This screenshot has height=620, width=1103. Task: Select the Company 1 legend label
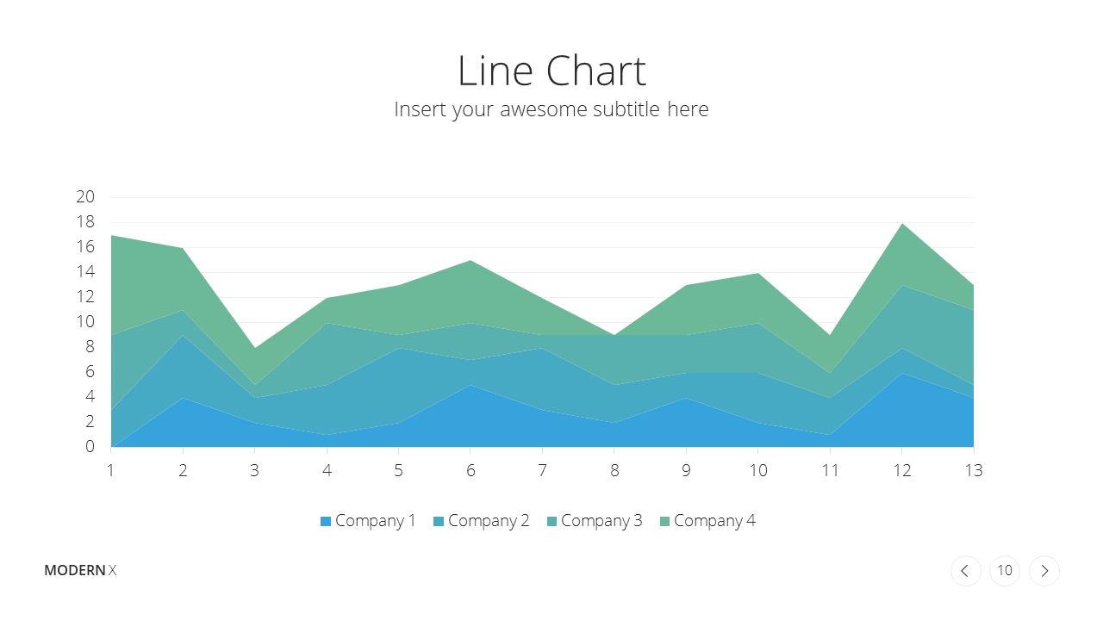[x=376, y=521]
